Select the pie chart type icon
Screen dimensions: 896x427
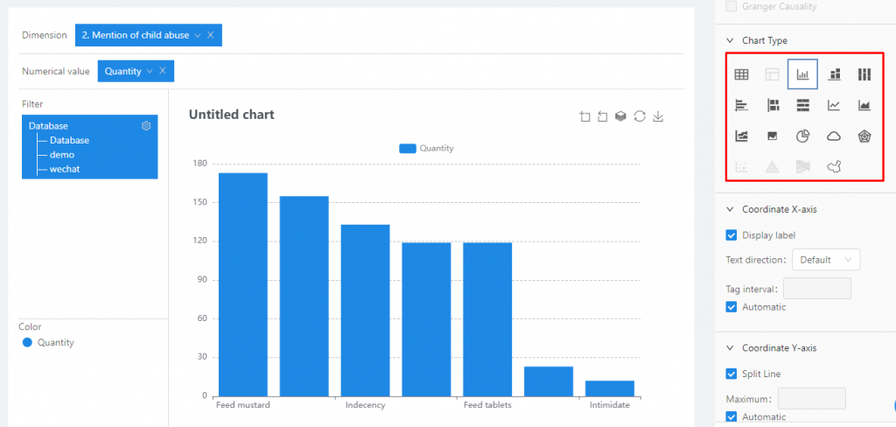click(802, 136)
